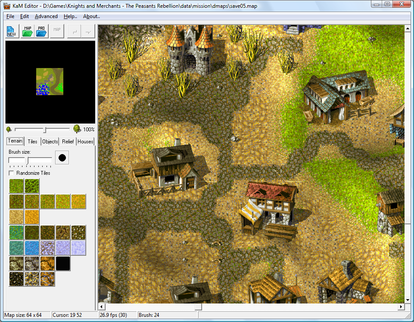The width and height of the screenshot is (414, 322).
Task: Pick the teal shallow water terrain tile
Action: click(x=16, y=248)
